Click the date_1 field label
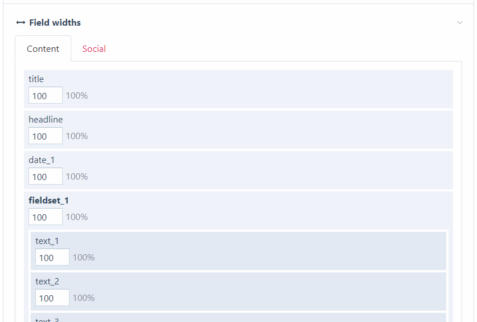The height and width of the screenshot is (322, 477). [x=42, y=160]
